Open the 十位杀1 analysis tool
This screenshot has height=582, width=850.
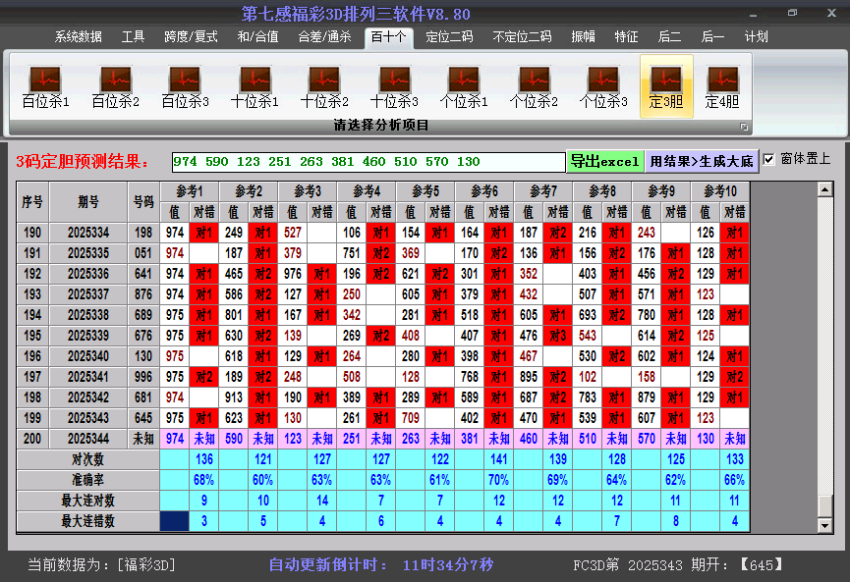point(255,85)
